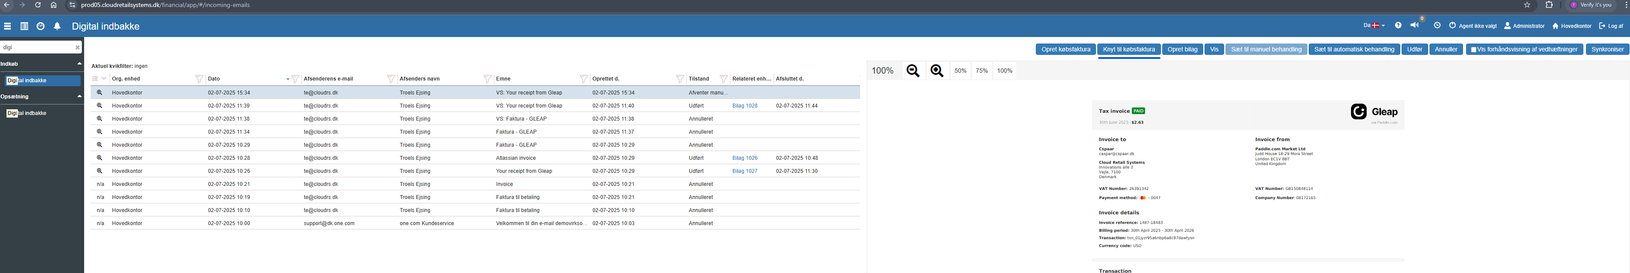Open filter on Dato column

[x=295, y=79]
